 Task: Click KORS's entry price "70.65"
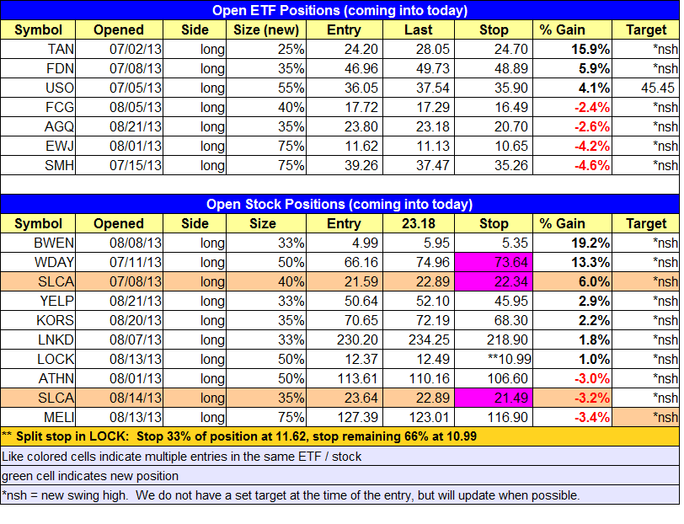tap(345, 320)
